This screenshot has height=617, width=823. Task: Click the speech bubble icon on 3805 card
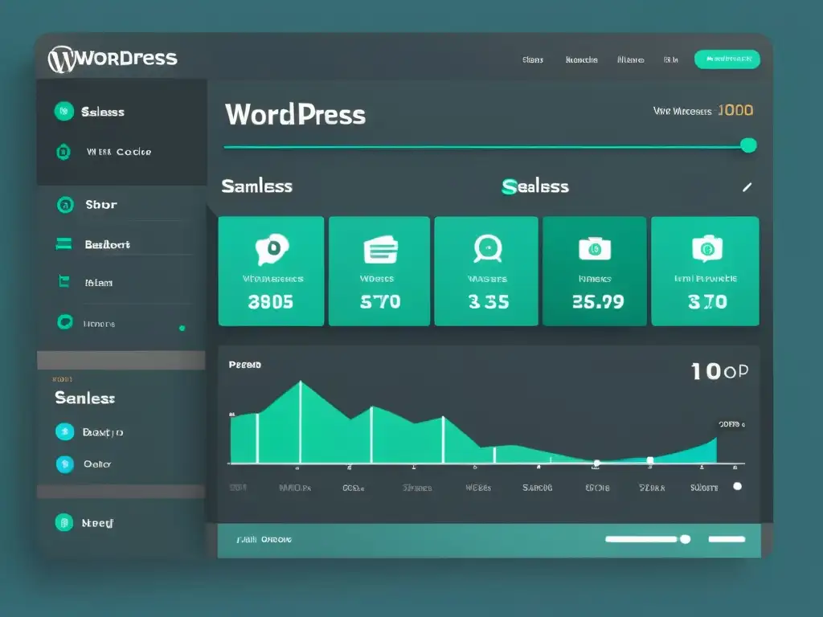272,249
